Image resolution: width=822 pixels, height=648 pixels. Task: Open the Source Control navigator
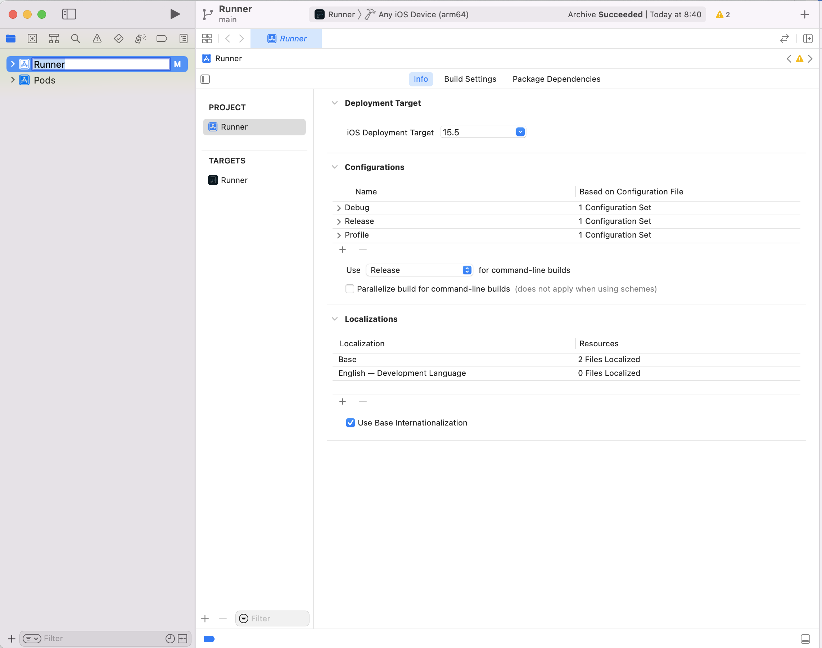(x=32, y=38)
